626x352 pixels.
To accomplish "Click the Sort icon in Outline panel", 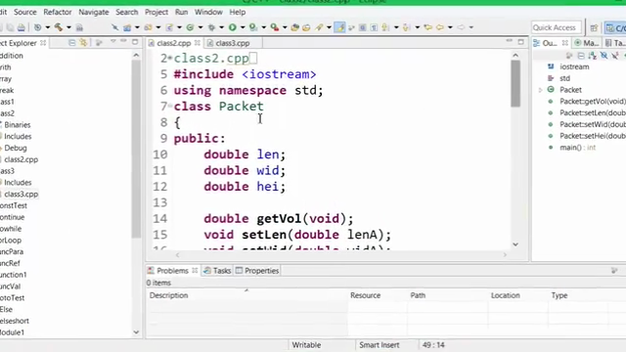I will (x=593, y=56).
